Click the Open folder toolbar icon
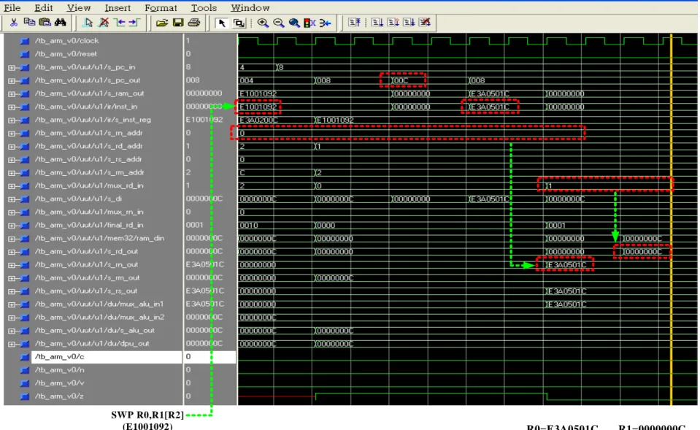700x430 pixels. coord(161,23)
